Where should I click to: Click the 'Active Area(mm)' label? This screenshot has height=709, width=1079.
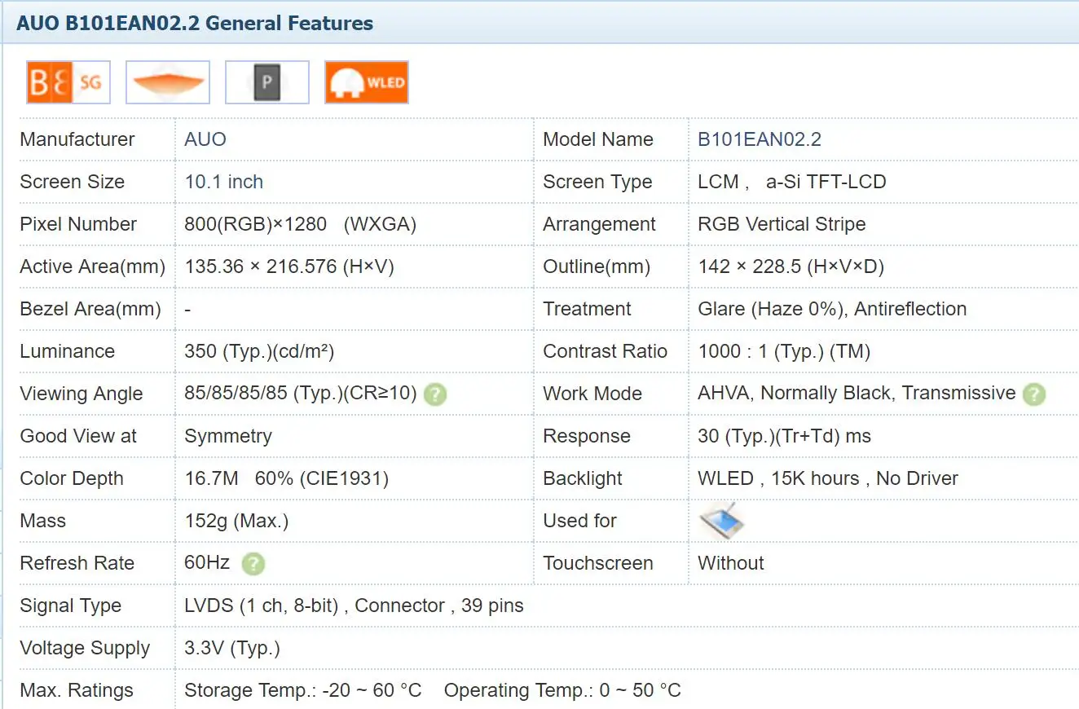tap(93, 266)
